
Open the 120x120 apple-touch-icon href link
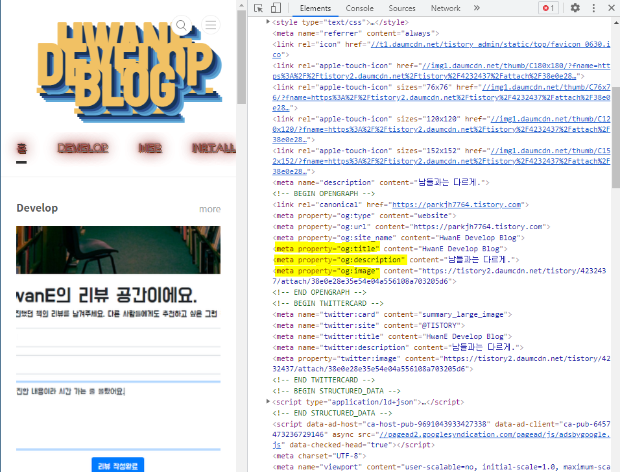(x=441, y=129)
